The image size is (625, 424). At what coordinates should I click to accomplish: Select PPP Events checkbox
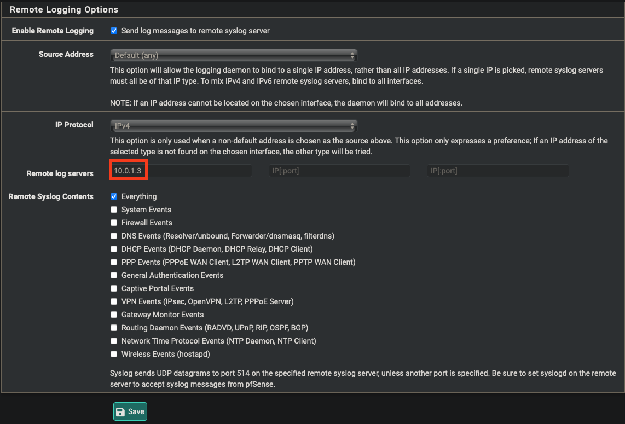114,262
